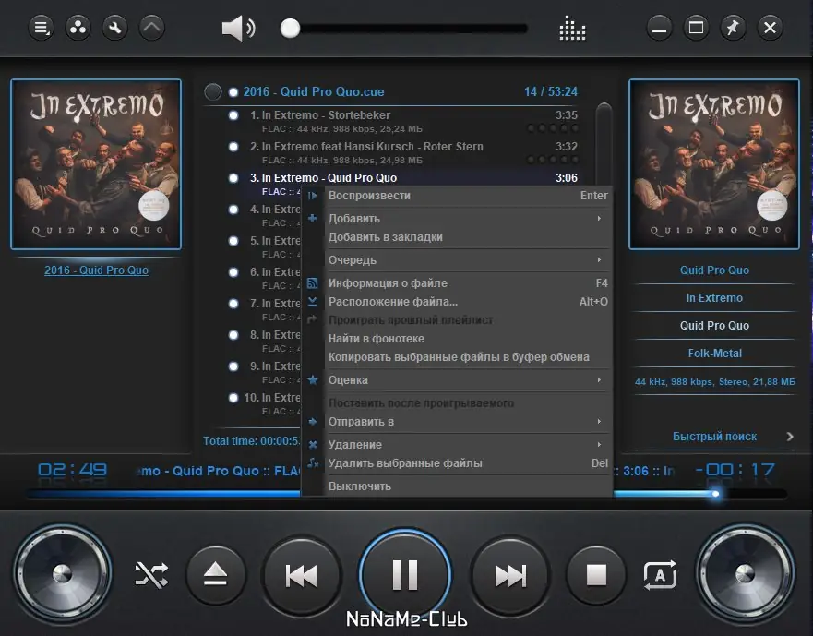Toggle check dot of track 4
This screenshot has height=636, width=813.
tap(233, 210)
